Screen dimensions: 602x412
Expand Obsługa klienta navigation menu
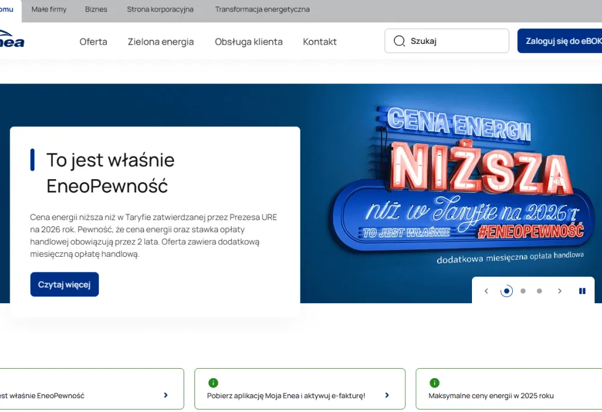(249, 42)
